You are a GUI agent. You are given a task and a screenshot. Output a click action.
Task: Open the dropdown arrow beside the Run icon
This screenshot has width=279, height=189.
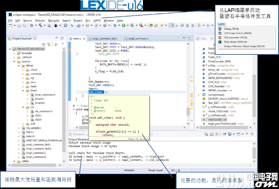coord(128,25)
